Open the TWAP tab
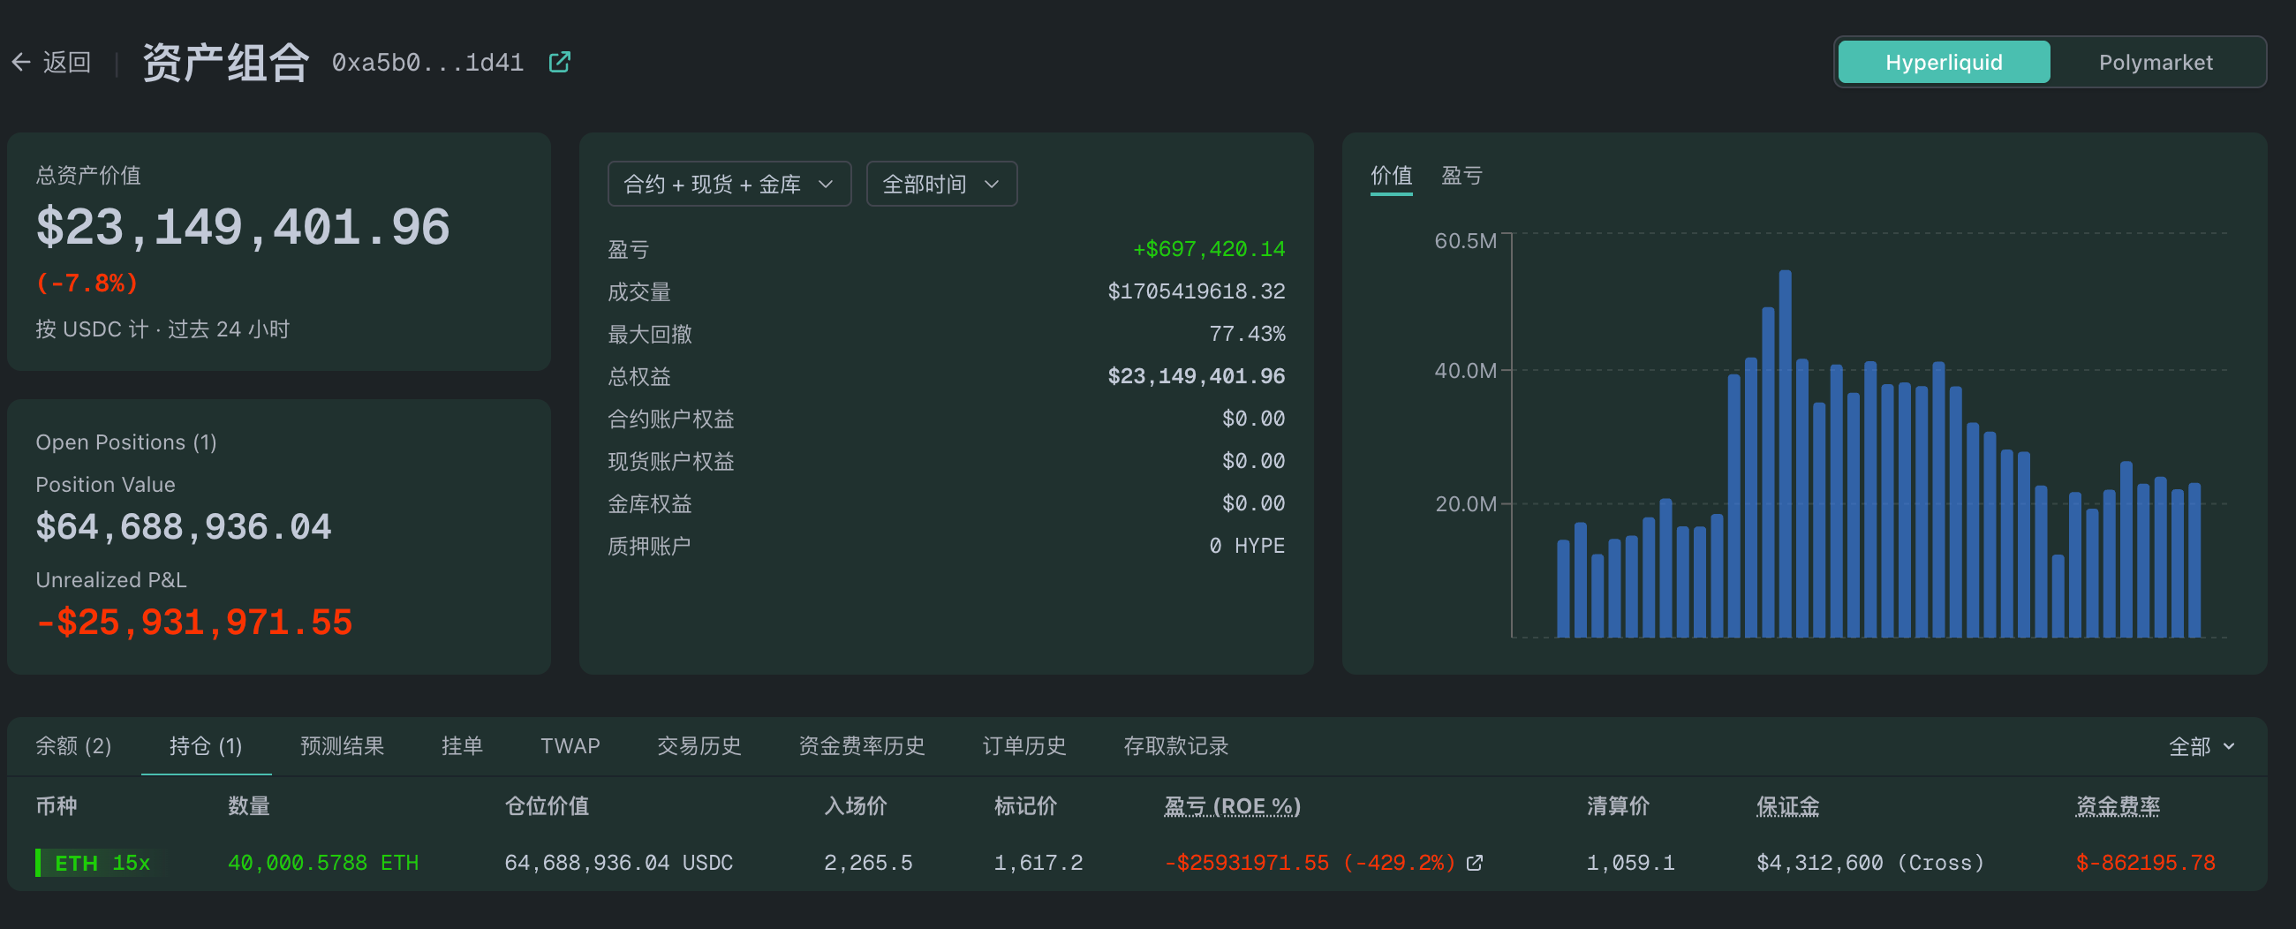Viewport: 2296px width, 929px height. [570, 745]
